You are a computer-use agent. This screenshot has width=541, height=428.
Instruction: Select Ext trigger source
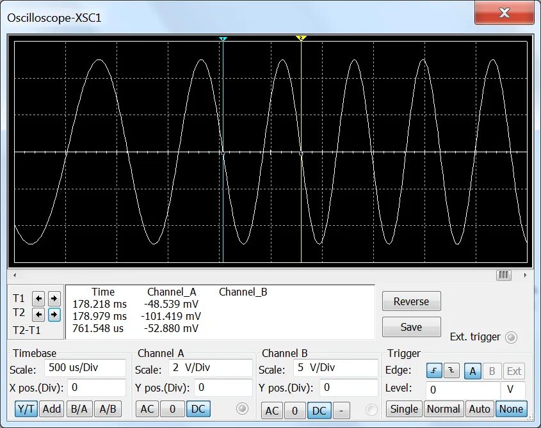point(513,371)
